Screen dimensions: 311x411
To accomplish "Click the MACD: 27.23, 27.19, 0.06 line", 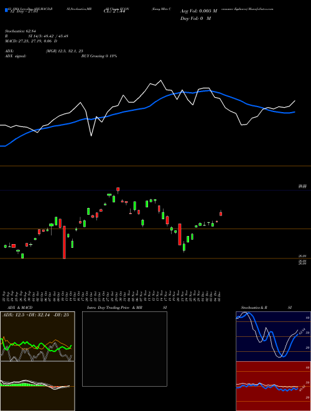I will (31, 41).
